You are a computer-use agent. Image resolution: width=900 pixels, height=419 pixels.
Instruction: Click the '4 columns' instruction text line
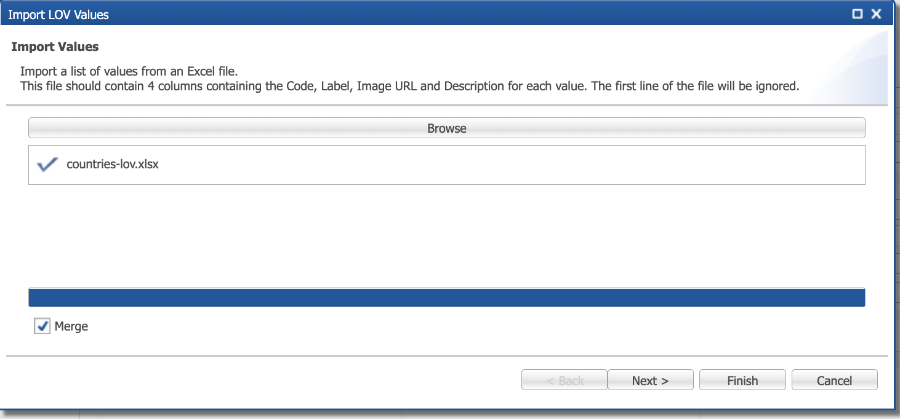pos(410,86)
